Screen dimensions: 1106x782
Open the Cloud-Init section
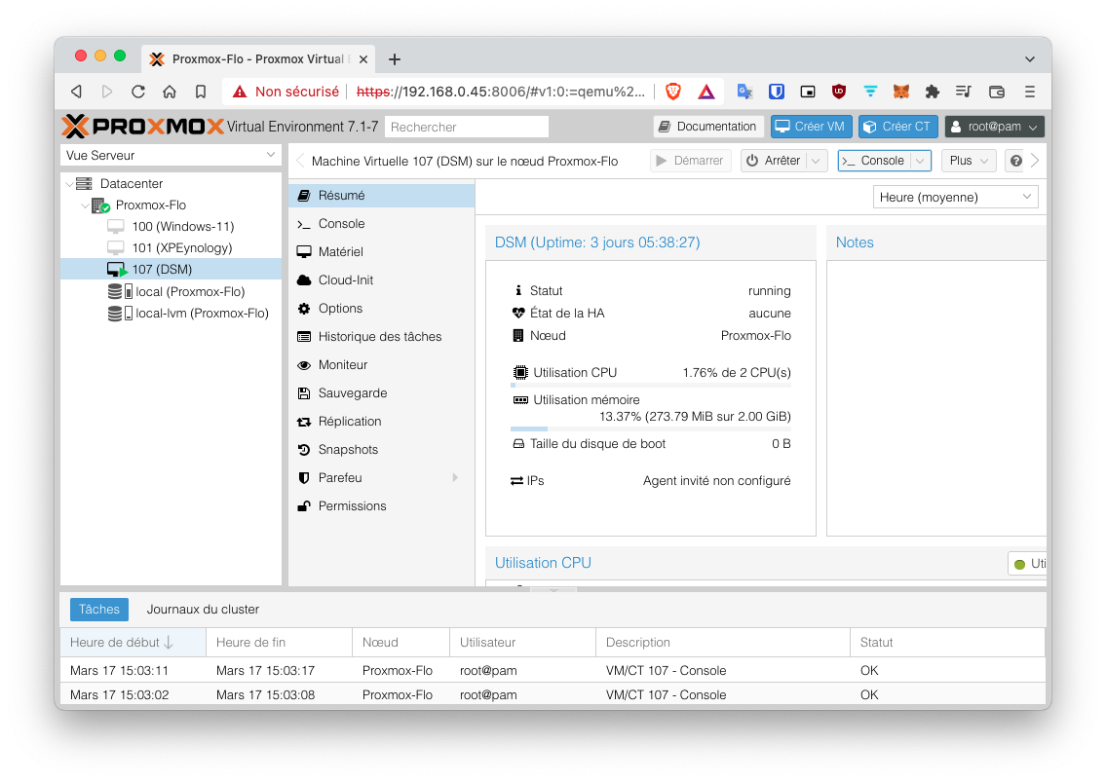tap(382, 279)
